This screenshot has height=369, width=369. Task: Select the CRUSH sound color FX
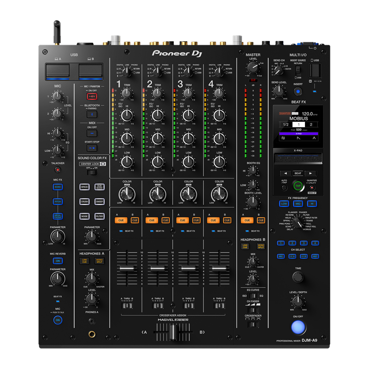click(85, 202)
